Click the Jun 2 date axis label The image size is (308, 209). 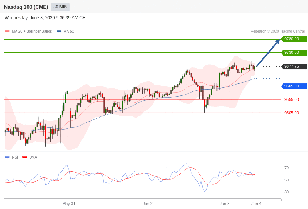coord(147,204)
